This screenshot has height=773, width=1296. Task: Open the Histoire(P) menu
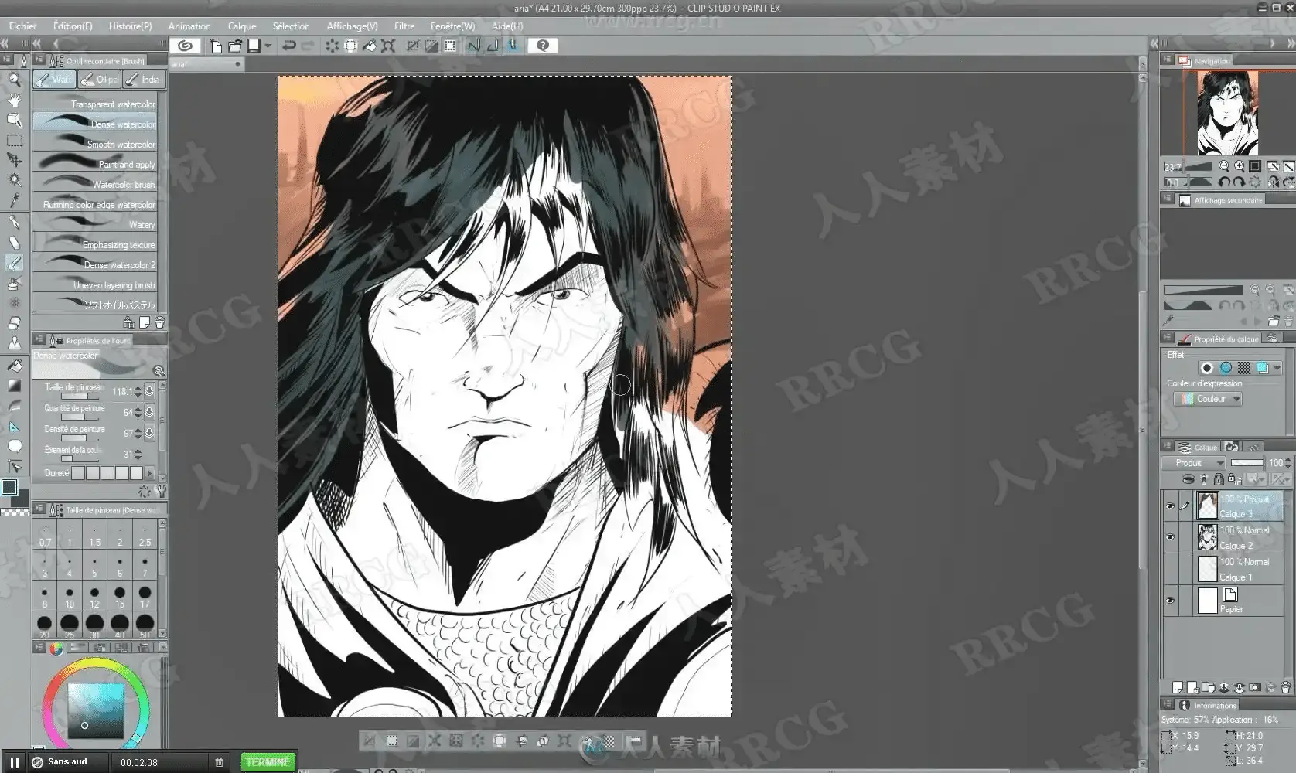130,26
